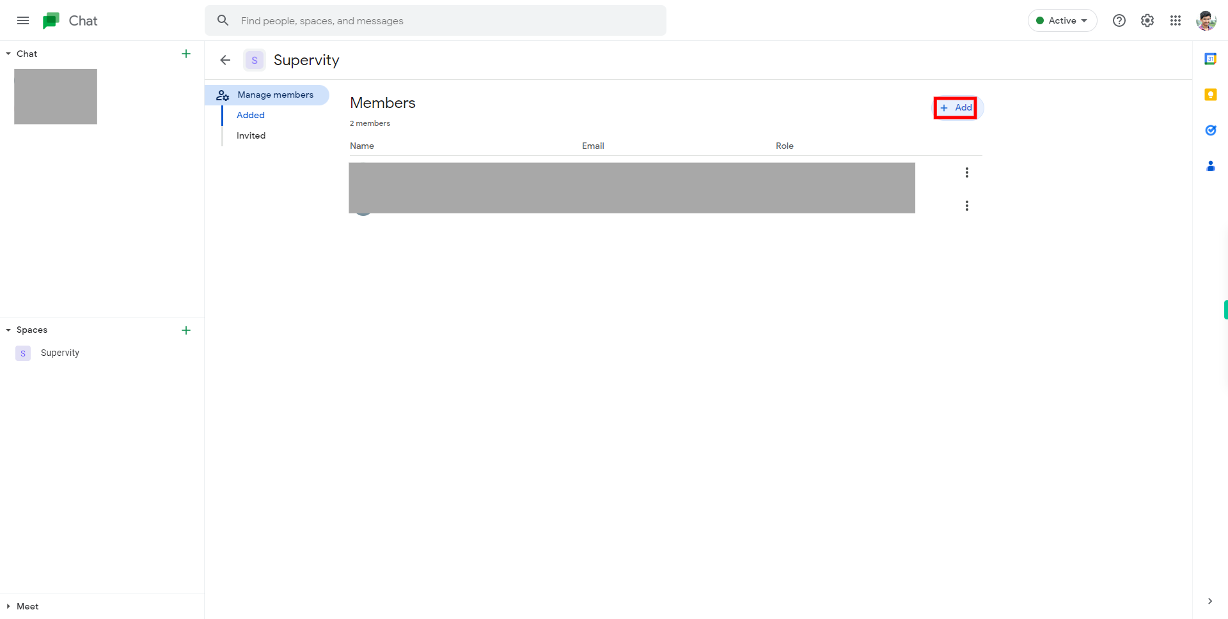Image resolution: width=1228 pixels, height=619 pixels.
Task: Click the 2 members count text
Action: pyautogui.click(x=370, y=123)
